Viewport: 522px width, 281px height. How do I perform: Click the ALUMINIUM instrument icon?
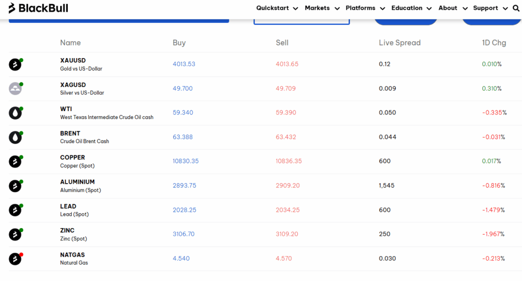(15, 186)
